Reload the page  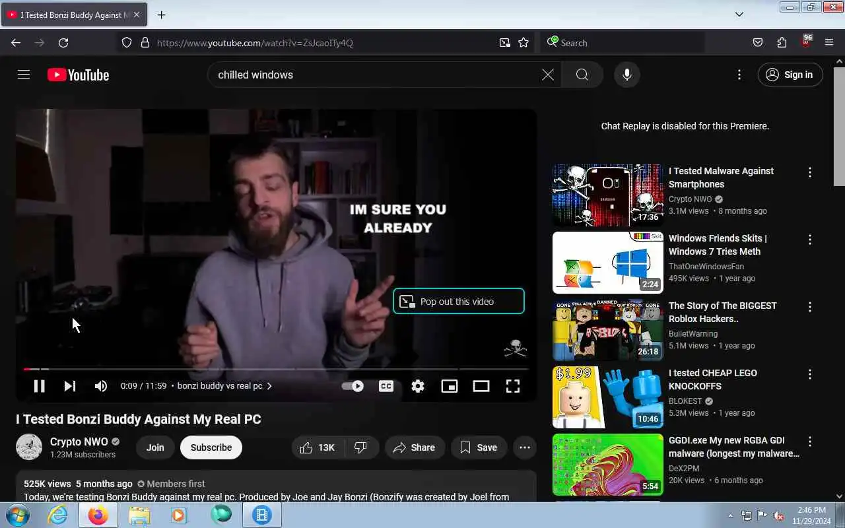(x=63, y=43)
